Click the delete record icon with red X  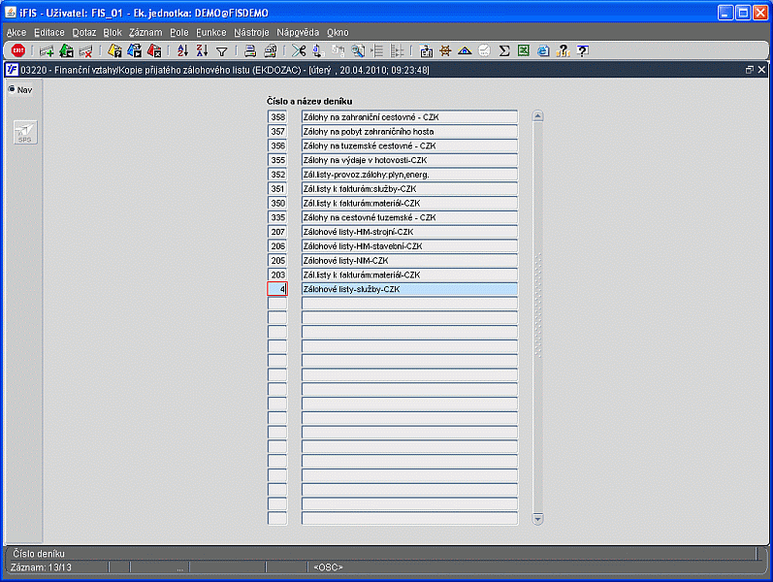[85, 50]
